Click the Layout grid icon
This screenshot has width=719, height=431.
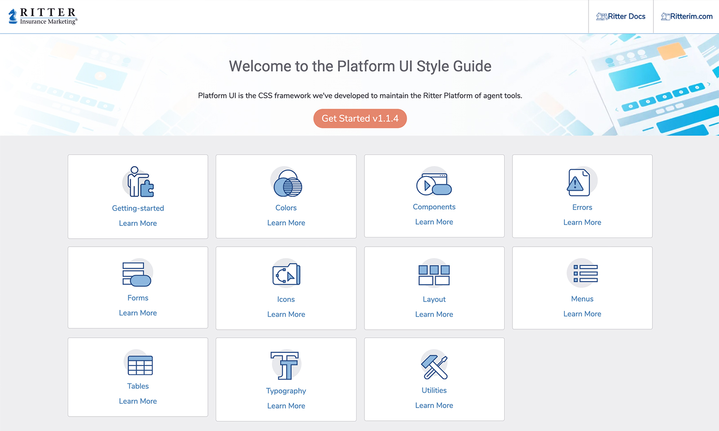click(434, 274)
